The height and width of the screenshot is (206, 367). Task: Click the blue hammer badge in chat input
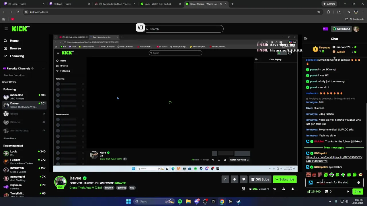click(x=311, y=183)
